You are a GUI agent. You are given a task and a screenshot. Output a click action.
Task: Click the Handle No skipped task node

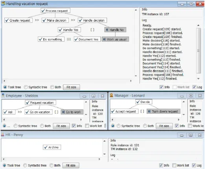(x=115, y=30)
